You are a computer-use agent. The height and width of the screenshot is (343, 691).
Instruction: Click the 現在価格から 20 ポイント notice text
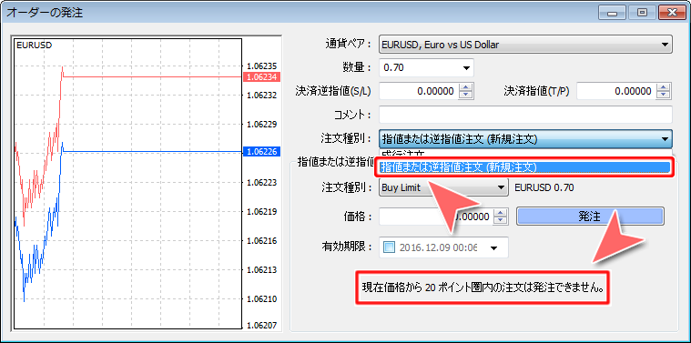[x=483, y=288]
